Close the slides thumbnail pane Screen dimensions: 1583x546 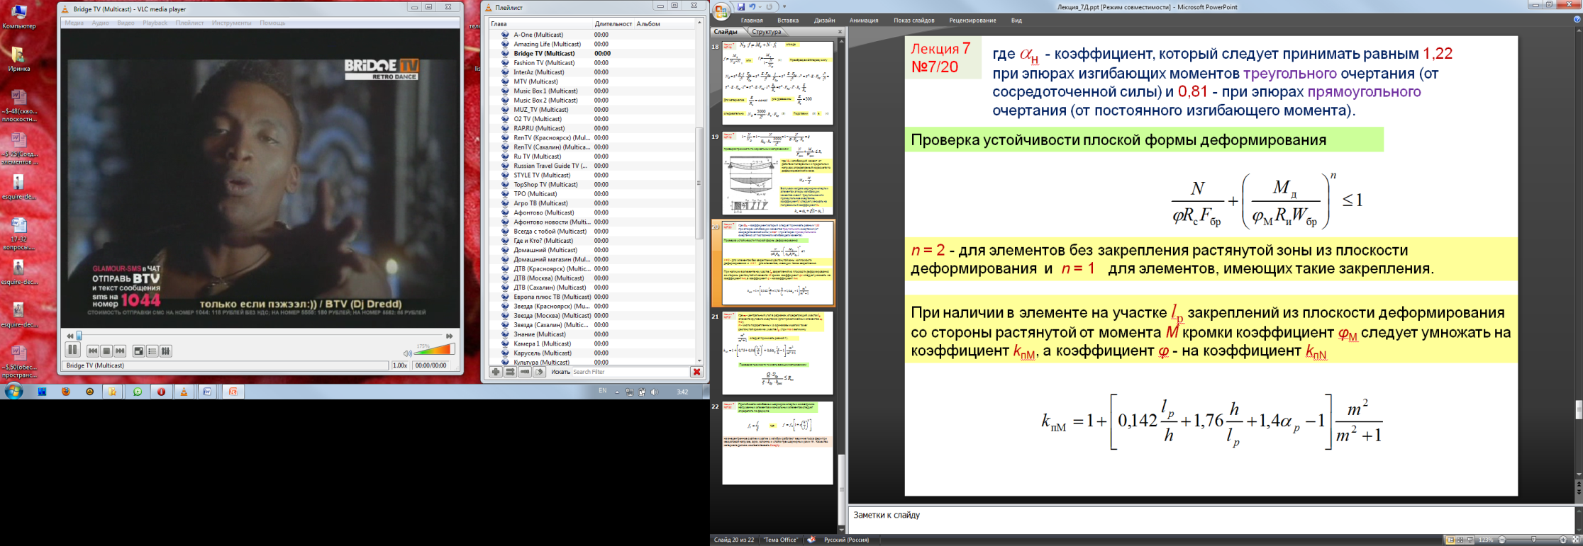coord(840,32)
